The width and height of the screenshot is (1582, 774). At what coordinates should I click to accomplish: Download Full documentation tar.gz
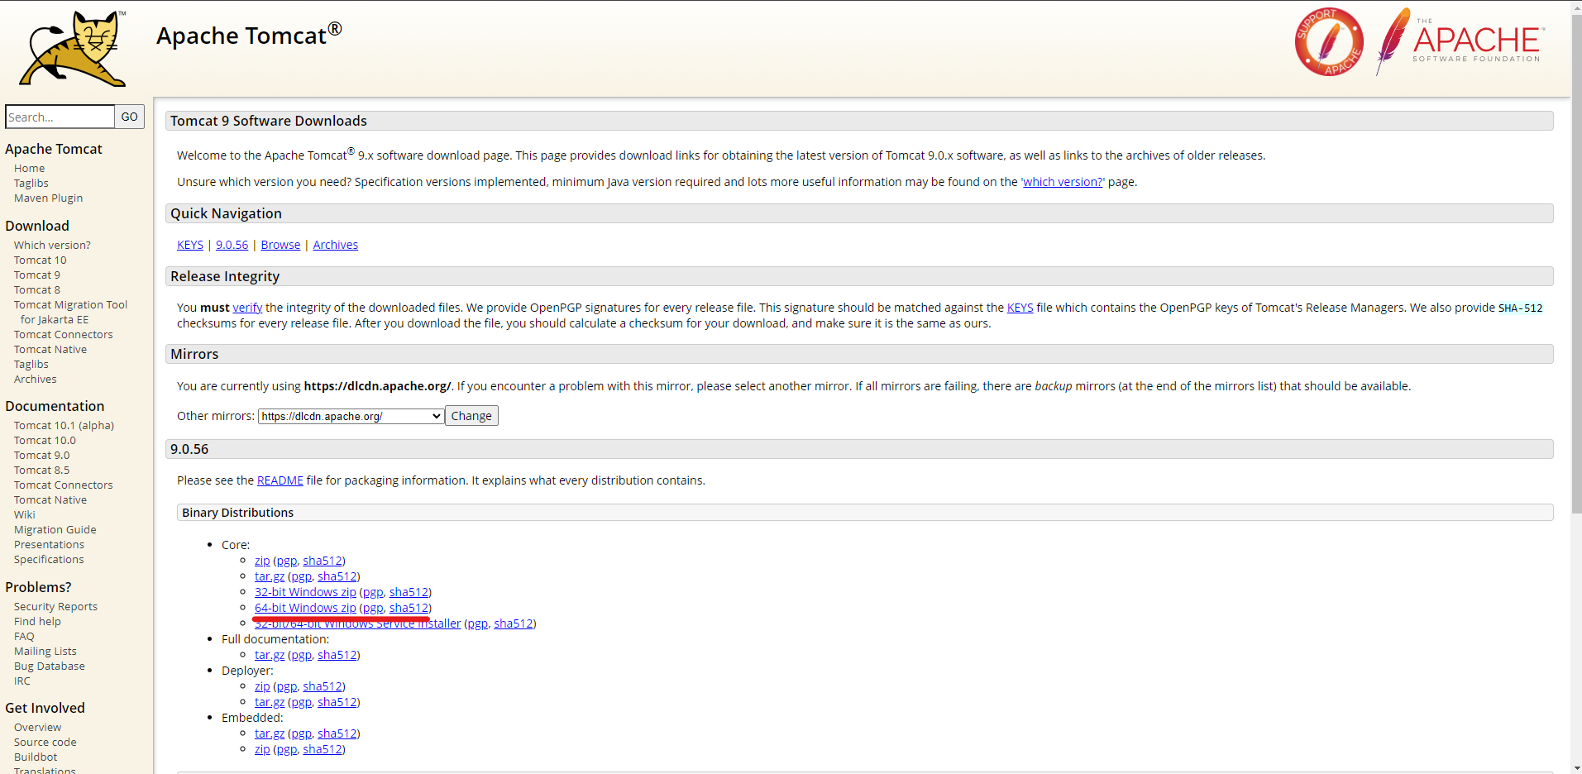point(270,655)
